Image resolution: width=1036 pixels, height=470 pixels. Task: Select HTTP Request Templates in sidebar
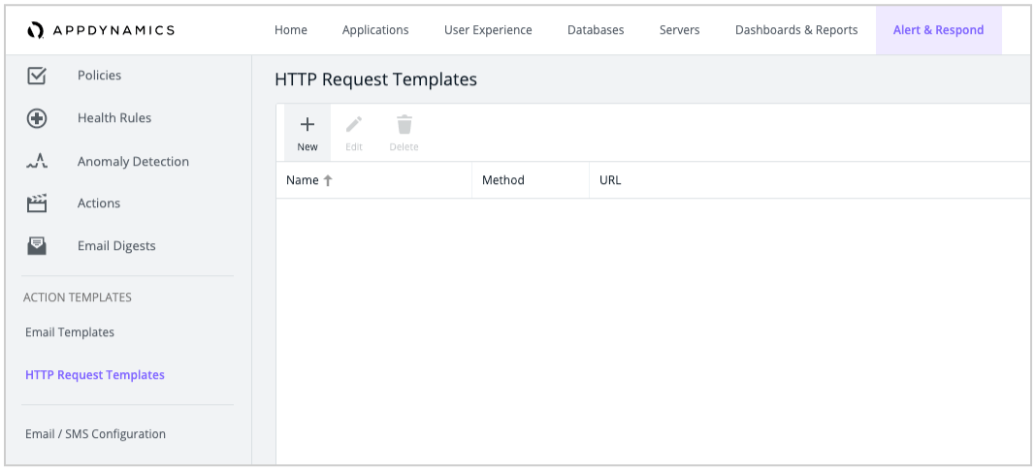click(x=94, y=375)
